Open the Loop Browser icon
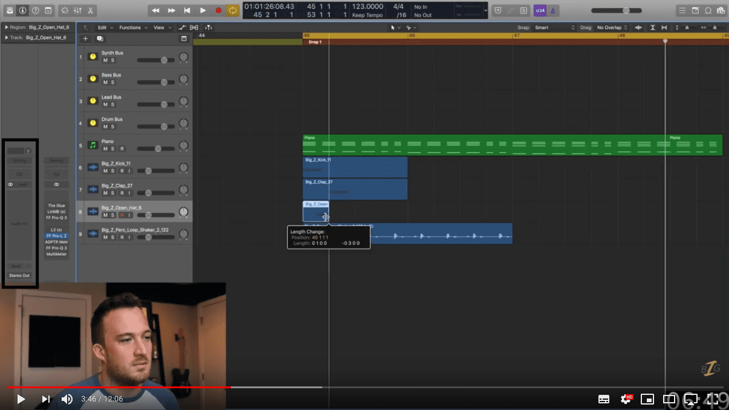This screenshot has width=729, height=410. (708, 10)
